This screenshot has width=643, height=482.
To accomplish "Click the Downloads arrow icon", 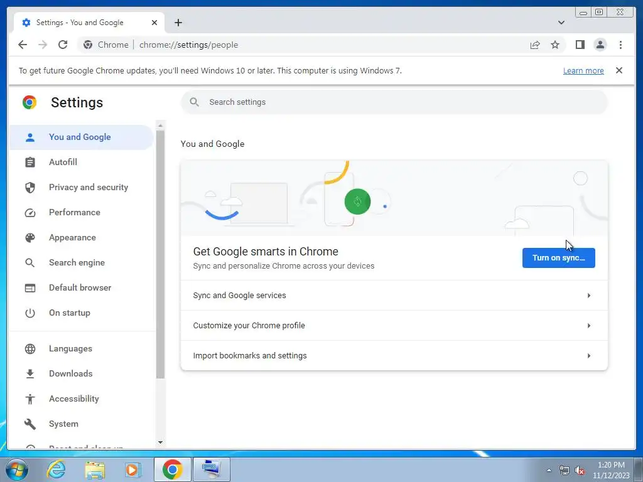I will coord(30,374).
